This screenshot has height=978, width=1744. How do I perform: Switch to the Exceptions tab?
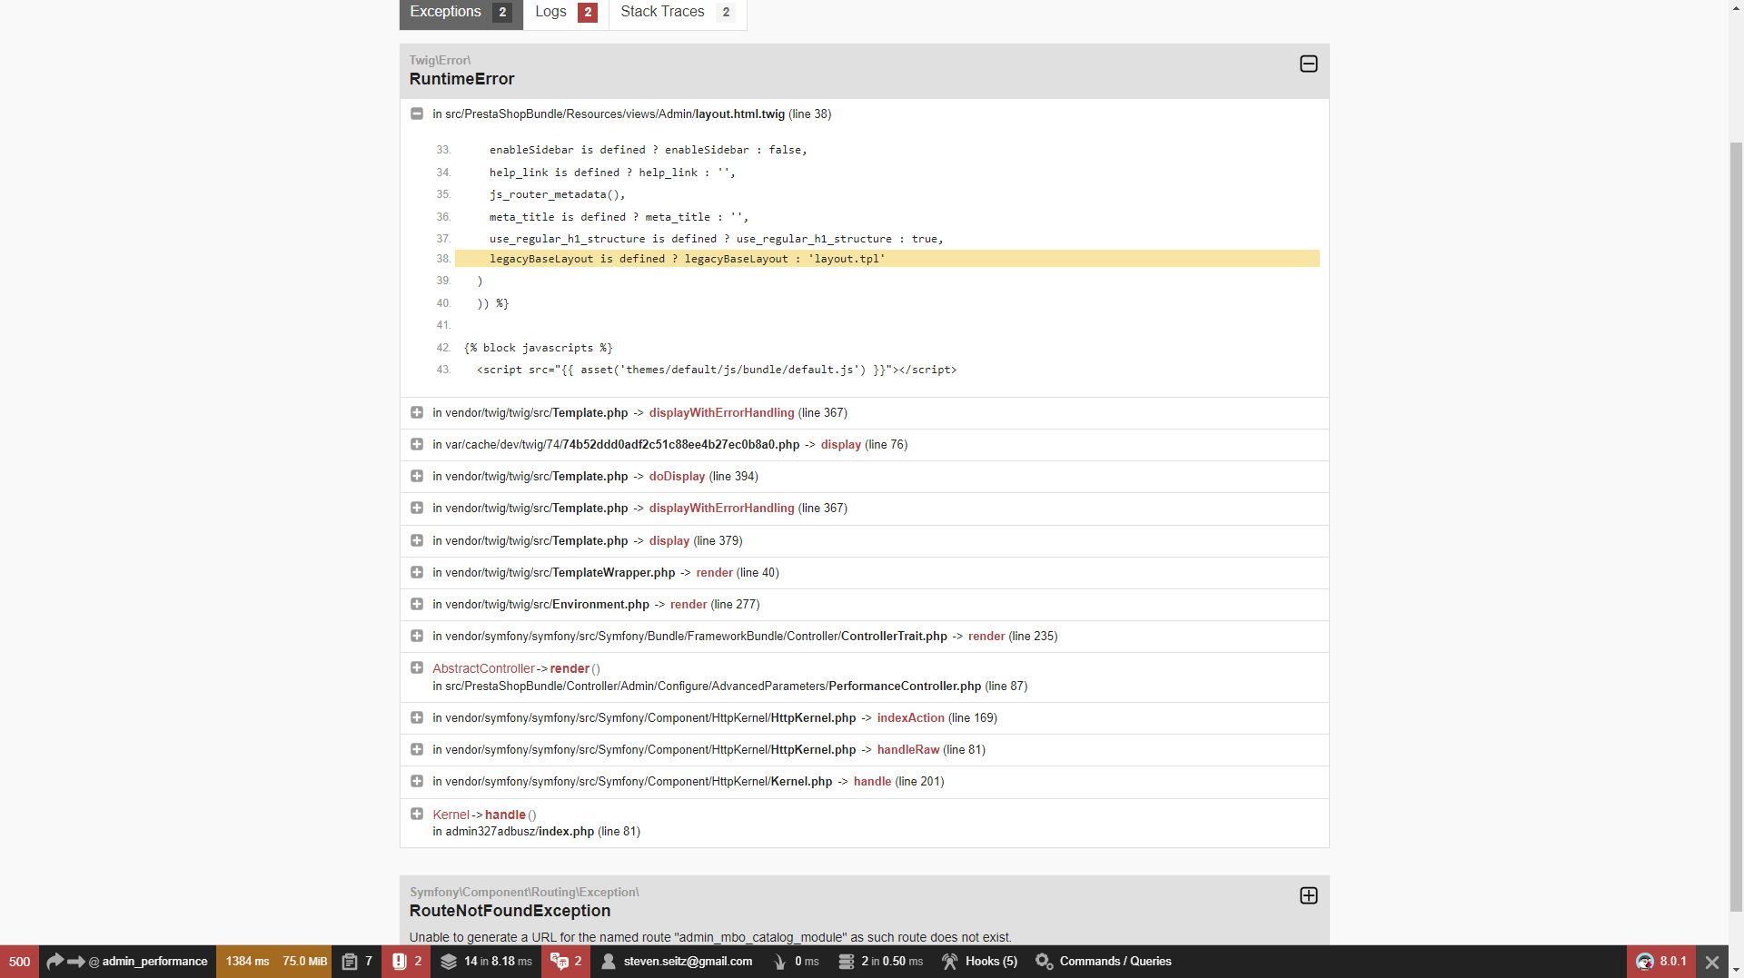click(x=461, y=13)
